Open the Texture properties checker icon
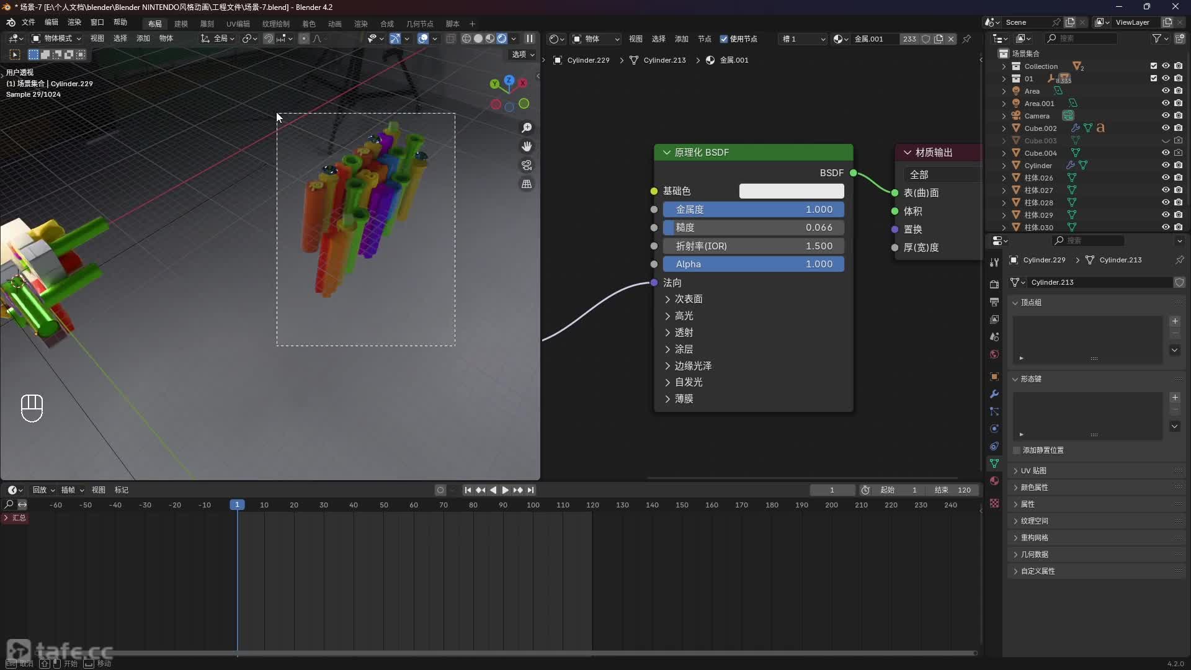 994,503
